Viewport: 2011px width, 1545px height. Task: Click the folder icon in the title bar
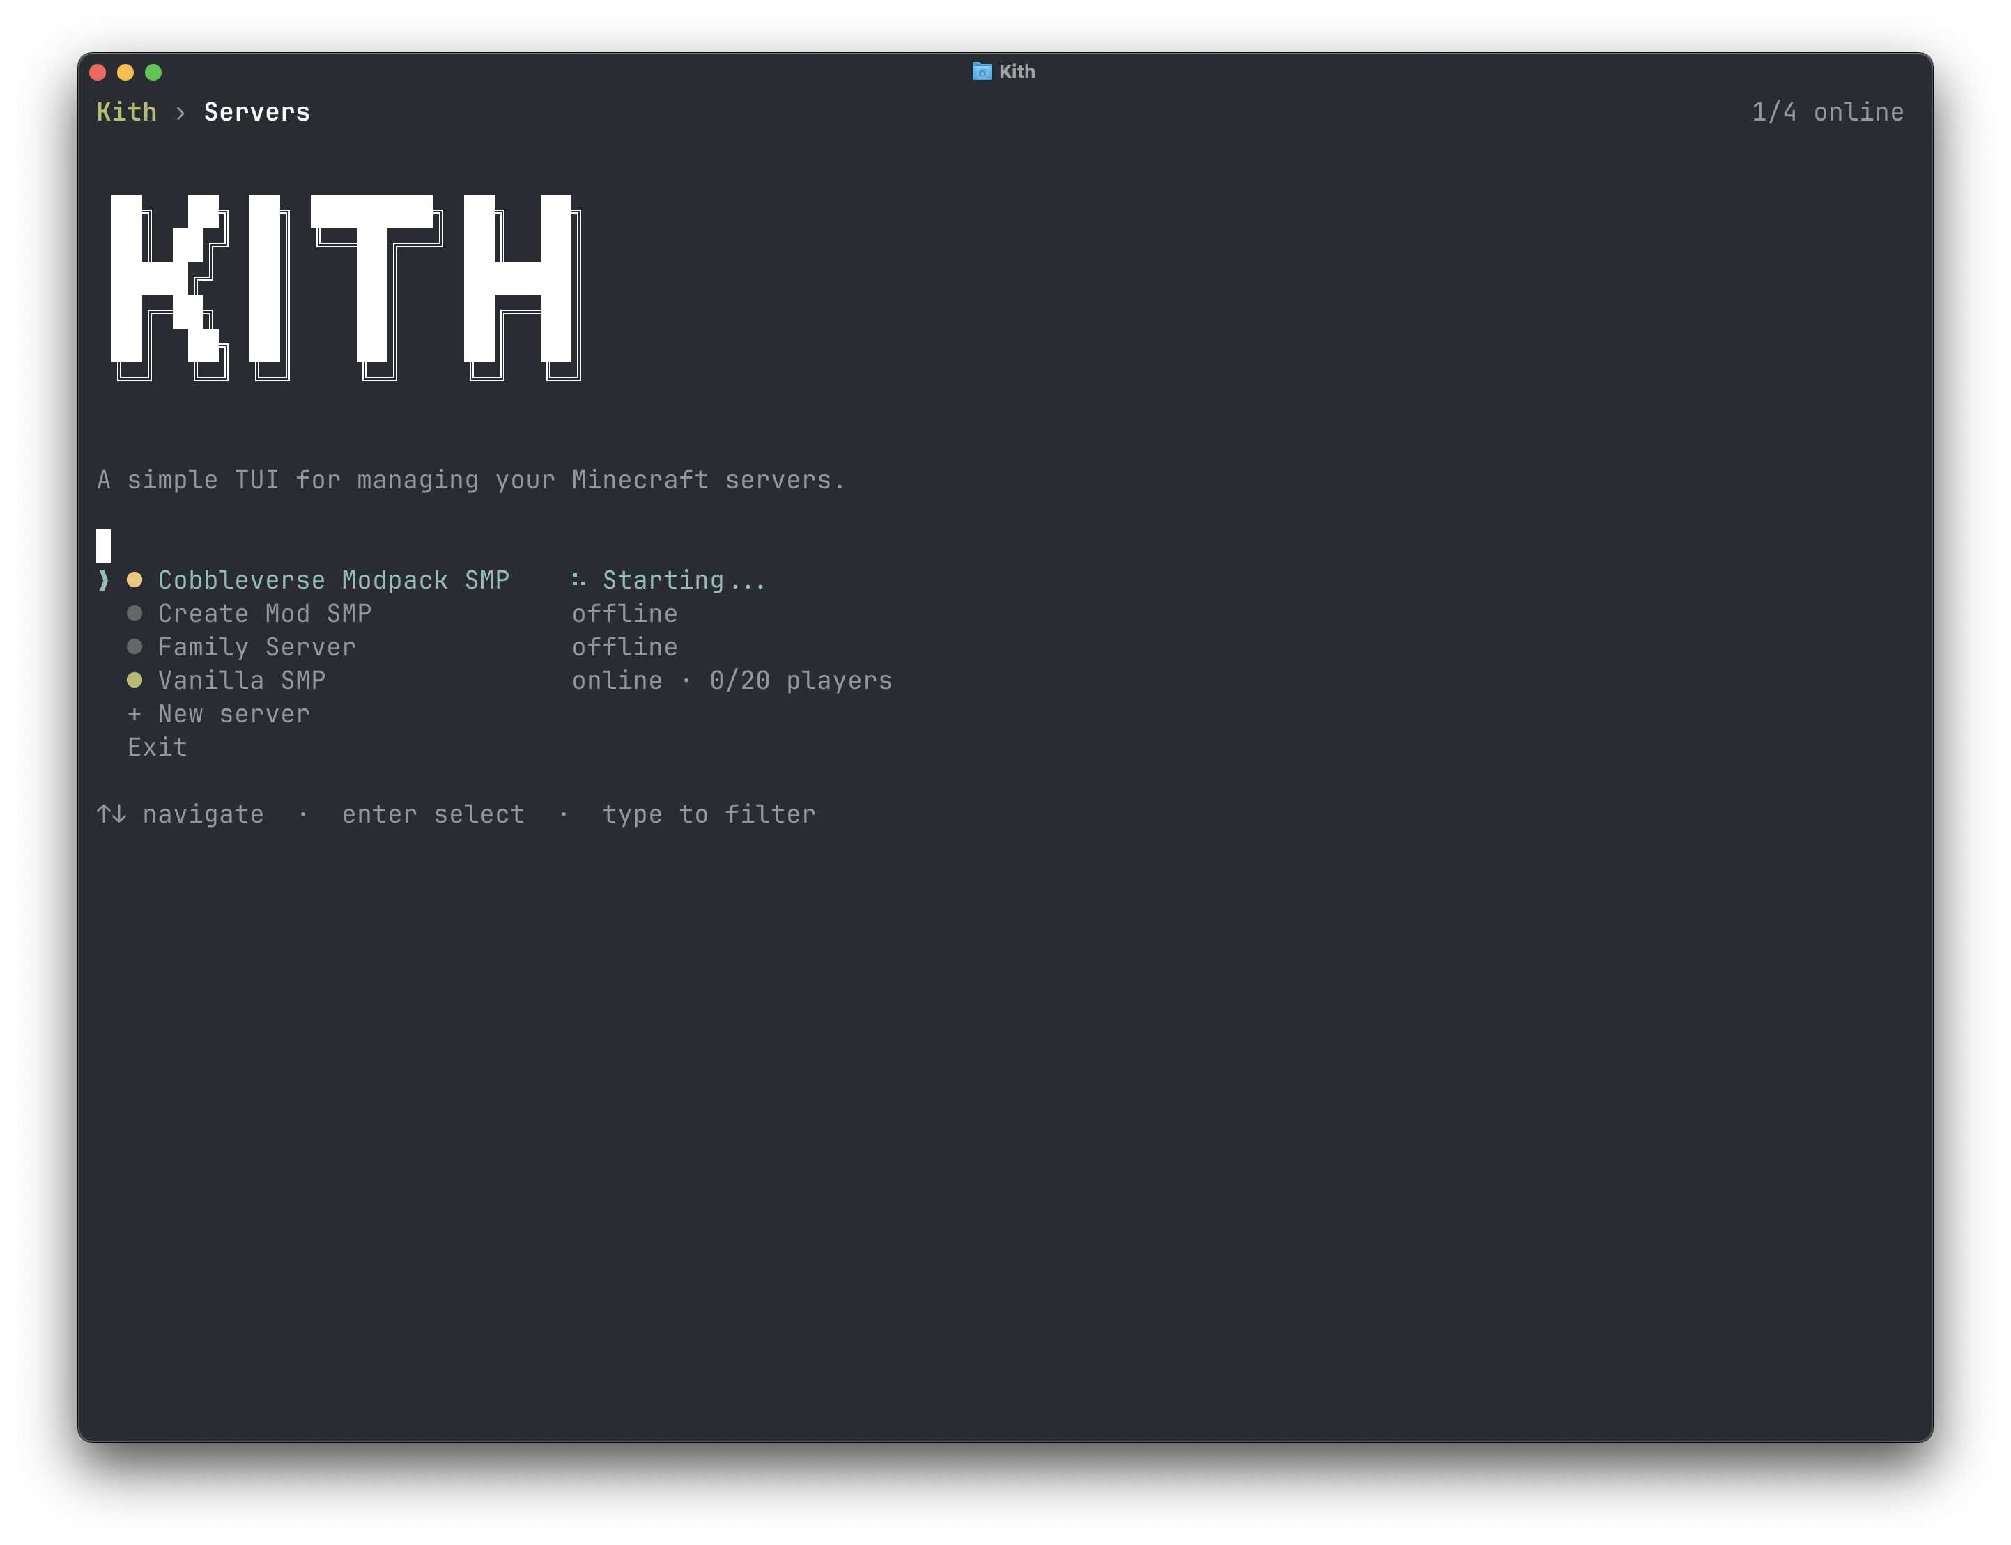(x=983, y=72)
